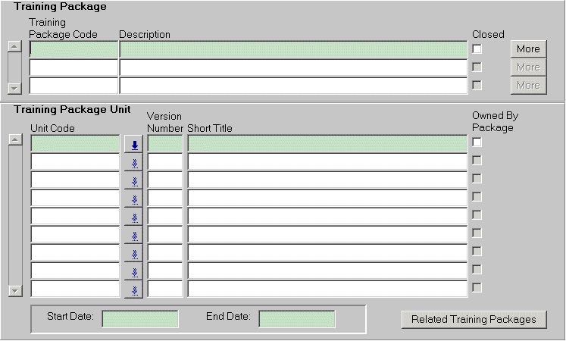This screenshot has width=566, height=341.
Task: Click the third row Unit Code lookup arrow
Action: [133, 180]
